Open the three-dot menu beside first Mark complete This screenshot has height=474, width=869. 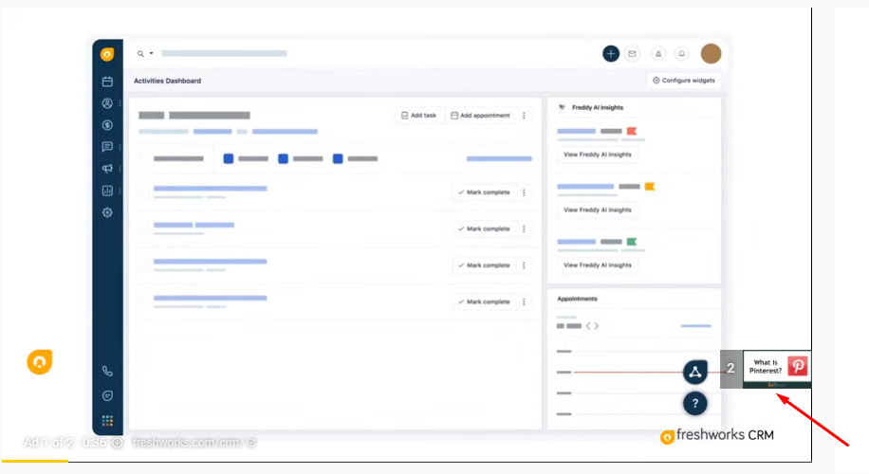point(524,192)
